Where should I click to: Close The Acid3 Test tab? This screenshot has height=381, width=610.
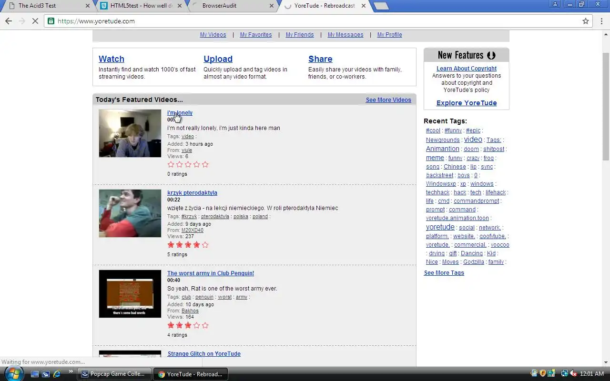tap(87, 6)
